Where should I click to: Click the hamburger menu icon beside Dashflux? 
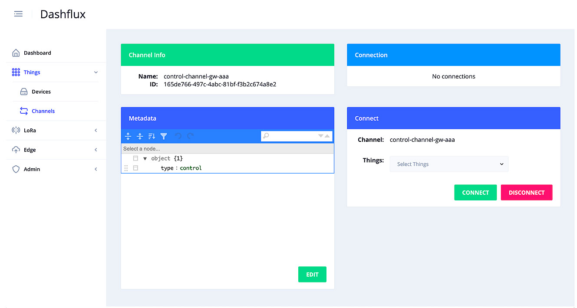click(18, 14)
